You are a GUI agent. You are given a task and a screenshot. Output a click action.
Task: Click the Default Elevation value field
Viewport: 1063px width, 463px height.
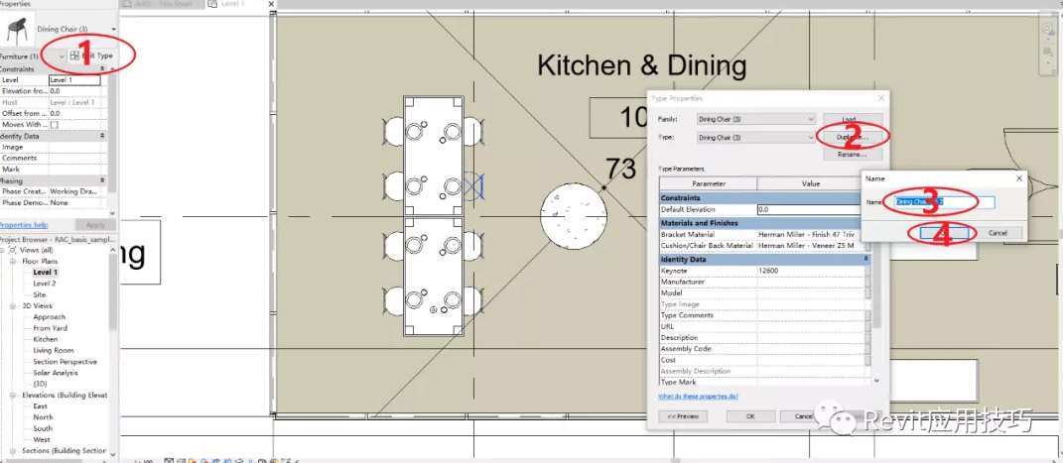tap(810, 210)
